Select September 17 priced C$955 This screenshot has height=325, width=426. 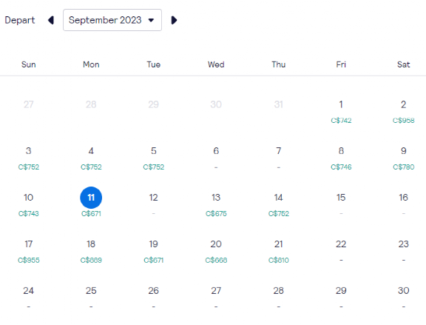point(29,252)
